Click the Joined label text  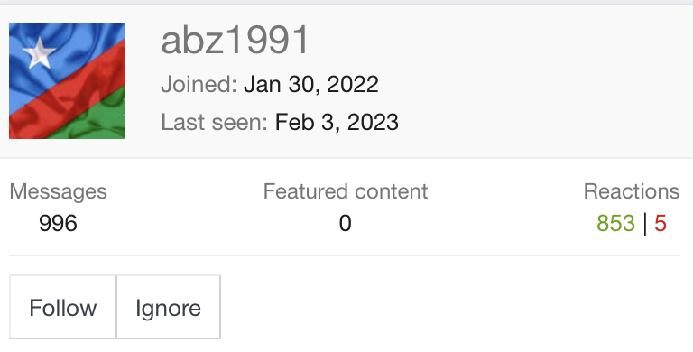(199, 84)
